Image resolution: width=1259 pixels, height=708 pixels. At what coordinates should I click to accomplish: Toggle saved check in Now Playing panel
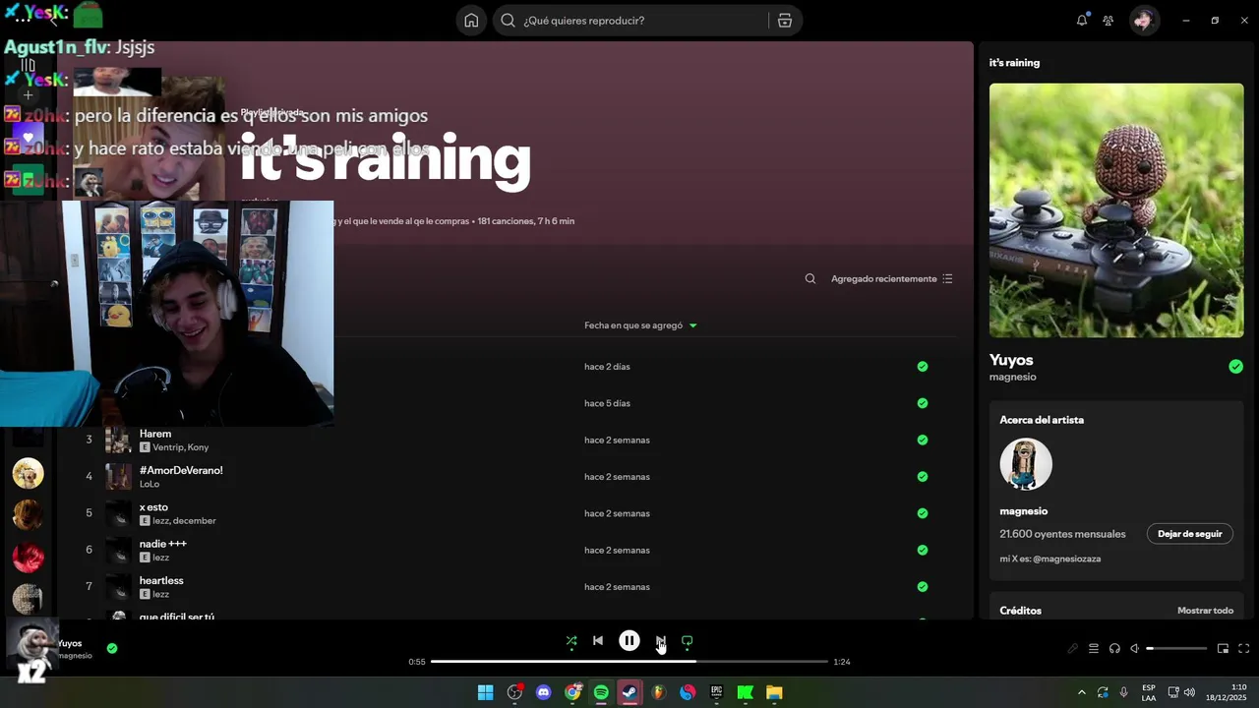tap(1235, 367)
